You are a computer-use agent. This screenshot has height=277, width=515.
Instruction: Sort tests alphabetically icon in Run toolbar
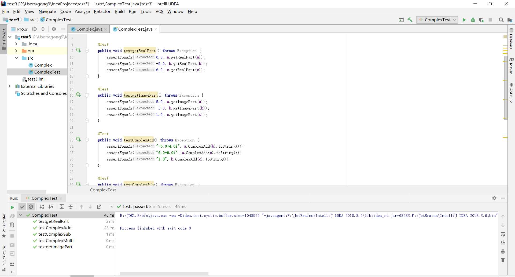pos(42,207)
